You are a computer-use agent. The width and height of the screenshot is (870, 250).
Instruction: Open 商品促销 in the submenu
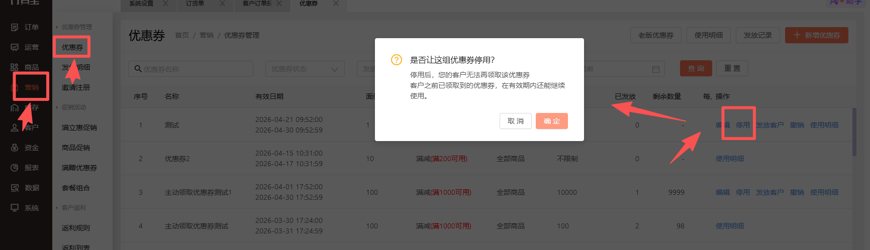click(76, 148)
